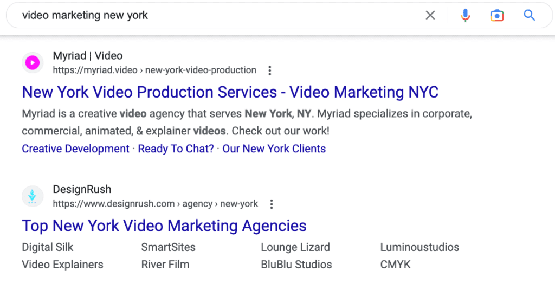
Task: Click SmartSites in the agency list
Action: [x=168, y=247]
